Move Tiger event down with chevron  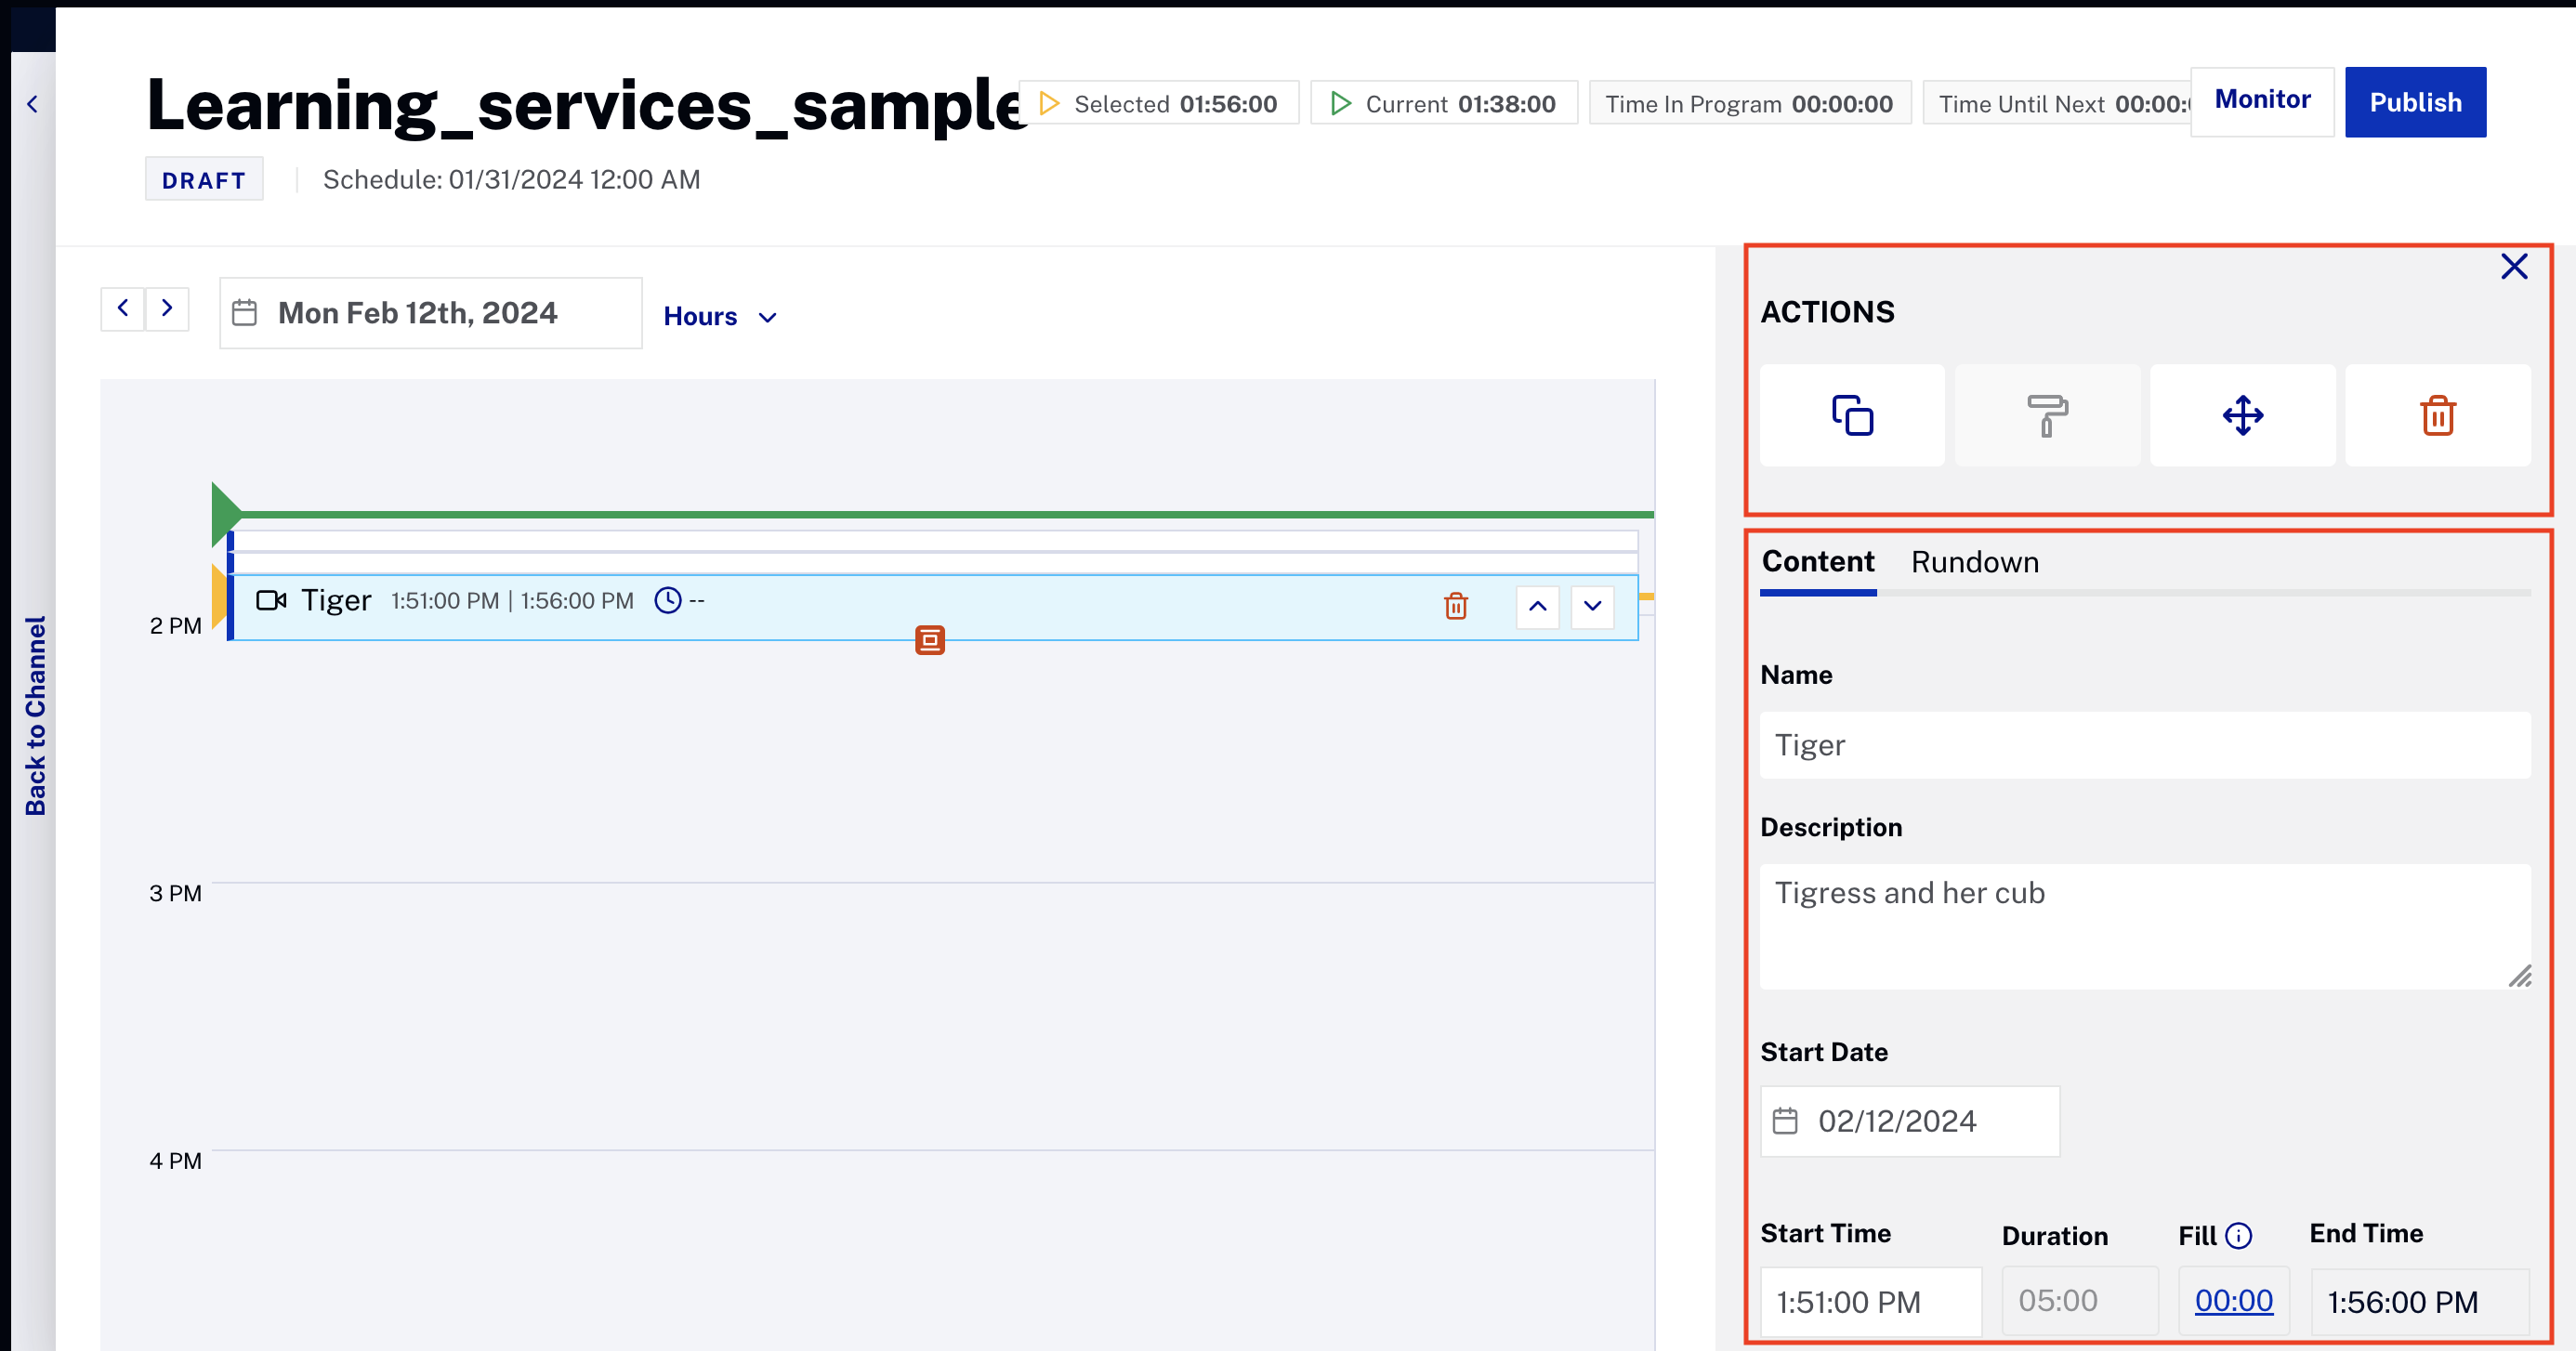pos(1592,606)
